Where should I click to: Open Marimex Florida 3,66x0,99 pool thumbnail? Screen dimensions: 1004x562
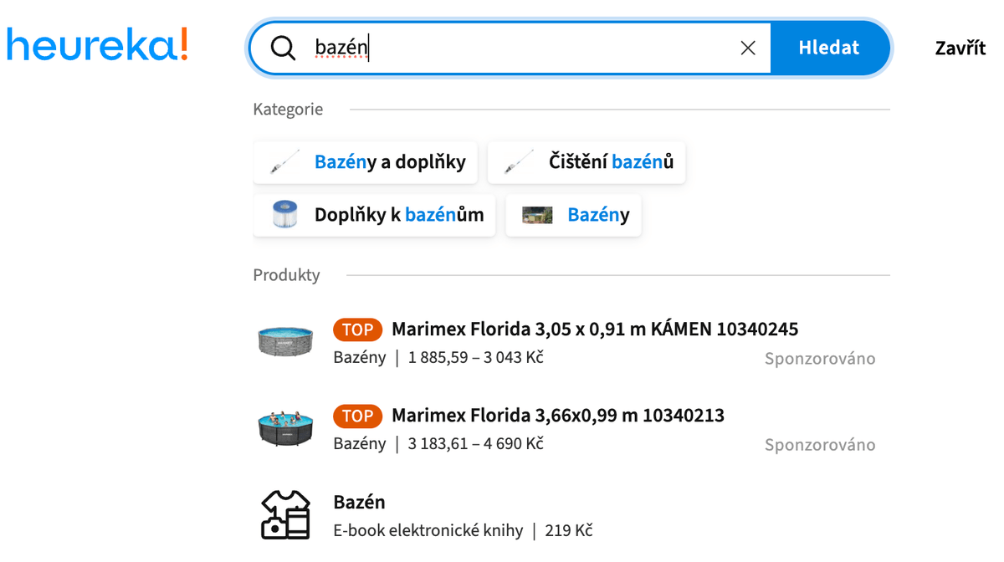(285, 428)
